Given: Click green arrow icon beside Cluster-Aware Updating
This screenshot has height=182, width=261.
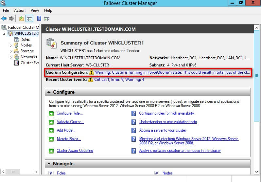Looking at the screenshot, I should tap(51, 151).
